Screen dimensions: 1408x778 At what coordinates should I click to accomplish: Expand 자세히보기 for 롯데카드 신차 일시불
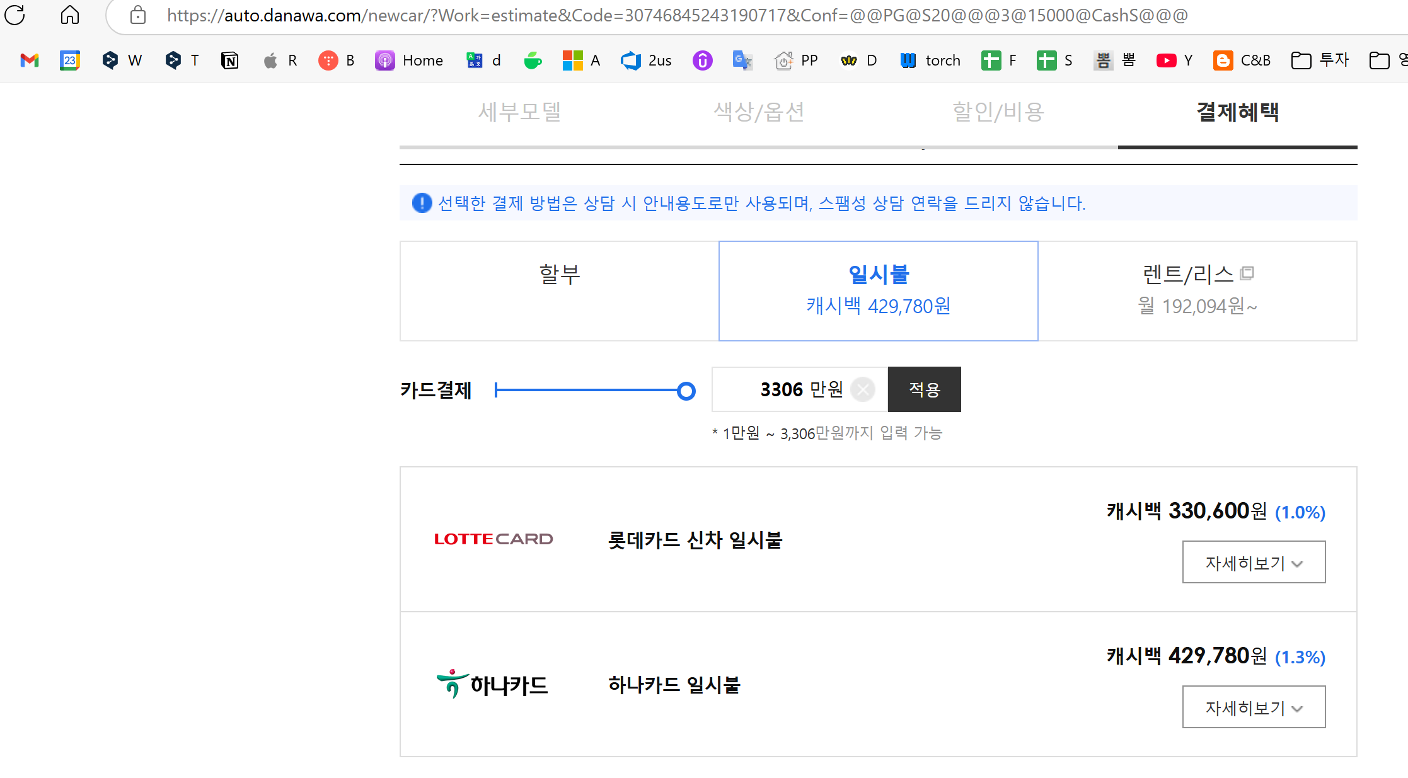[x=1253, y=562]
